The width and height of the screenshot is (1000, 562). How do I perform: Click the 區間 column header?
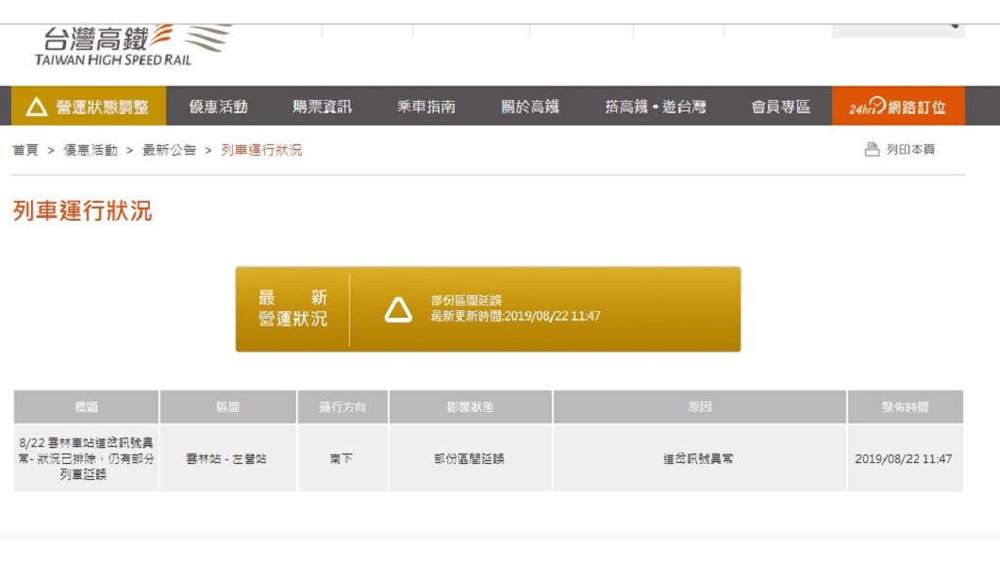tap(227, 407)
